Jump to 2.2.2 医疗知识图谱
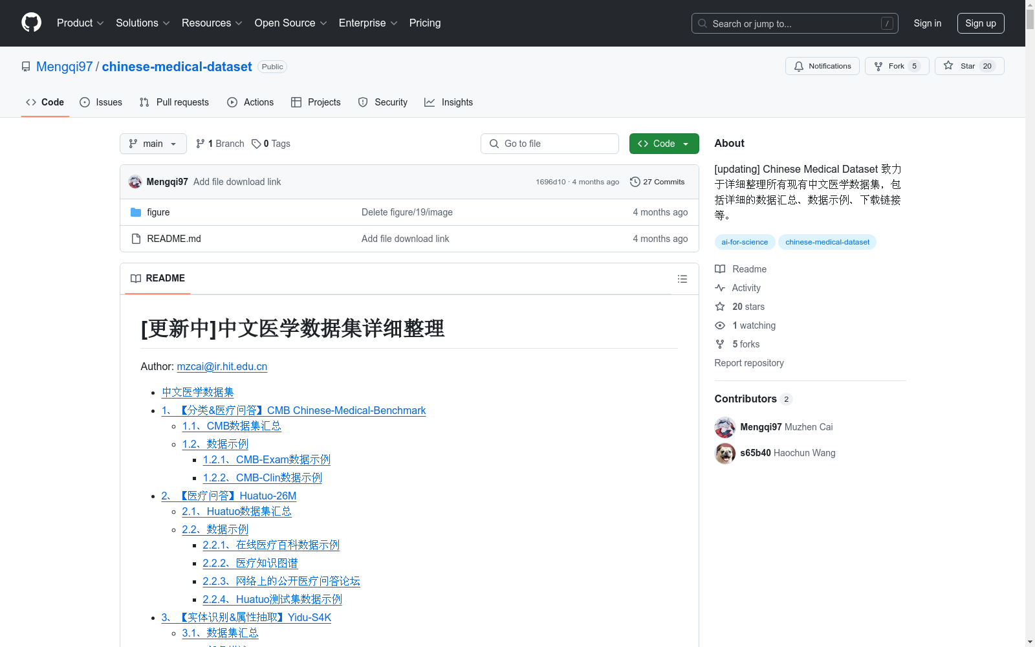Image resolution: width=1035 pixels, height=647 pixels. click(250, 563)
